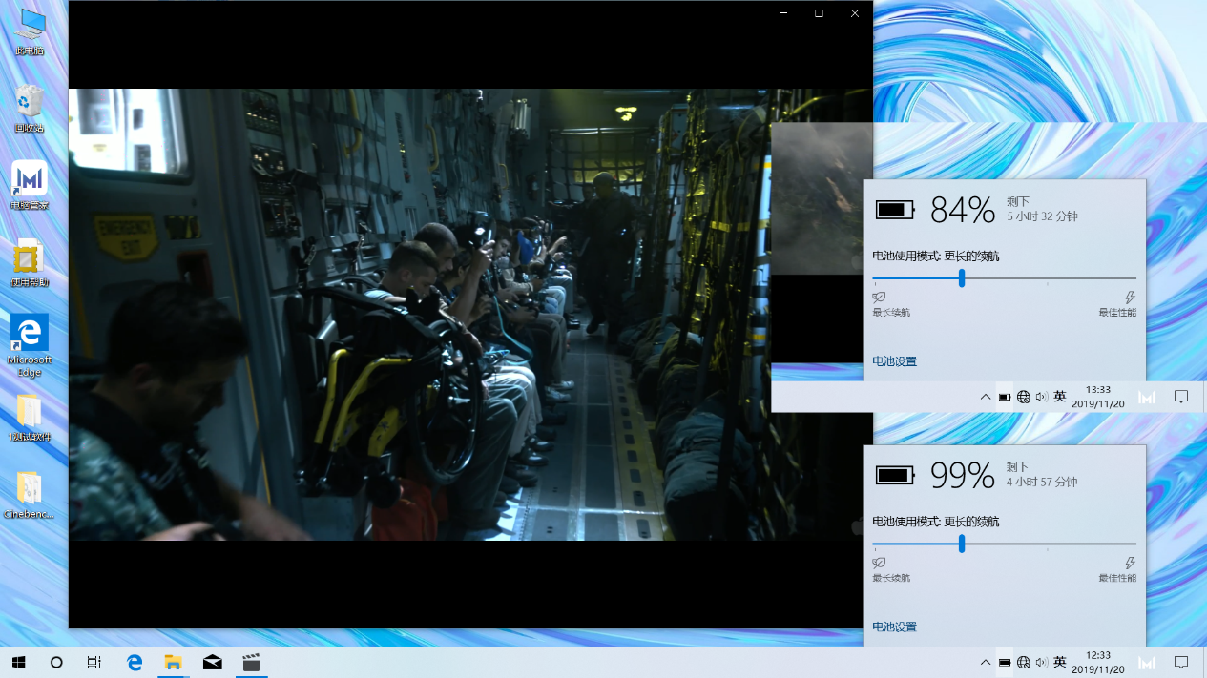This screenshot has width=1207, height=678.
Task: Maximize the video player window
Action: pyautogui.click(x=819, y=13)
